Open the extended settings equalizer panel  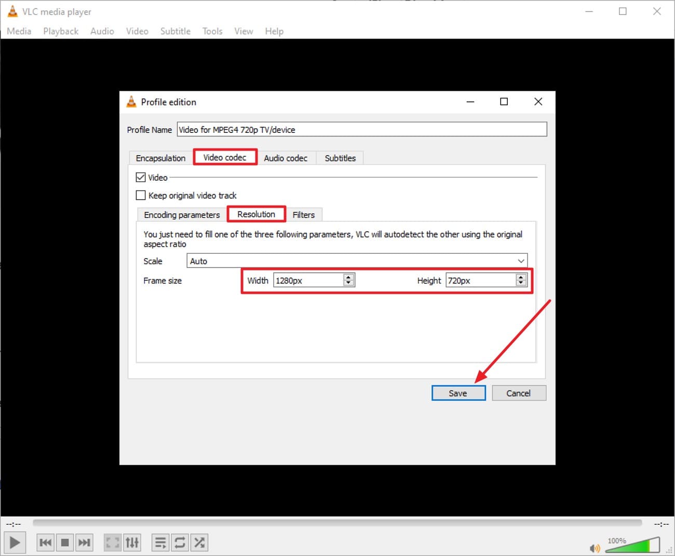(x=132, y=542)
